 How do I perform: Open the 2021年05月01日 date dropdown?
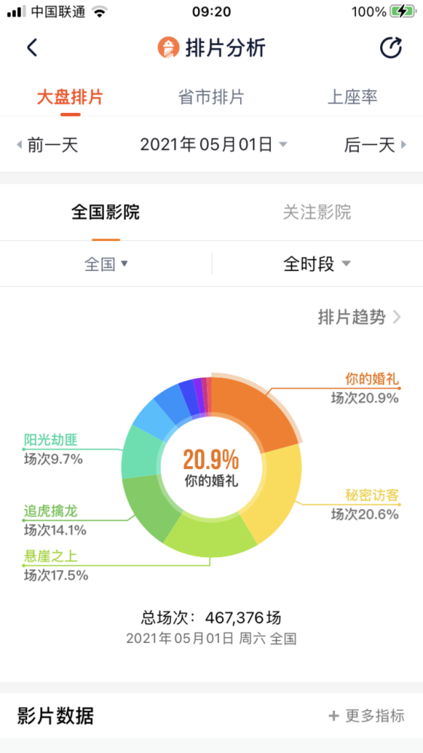pyautogui.click(x=214, y=145)
